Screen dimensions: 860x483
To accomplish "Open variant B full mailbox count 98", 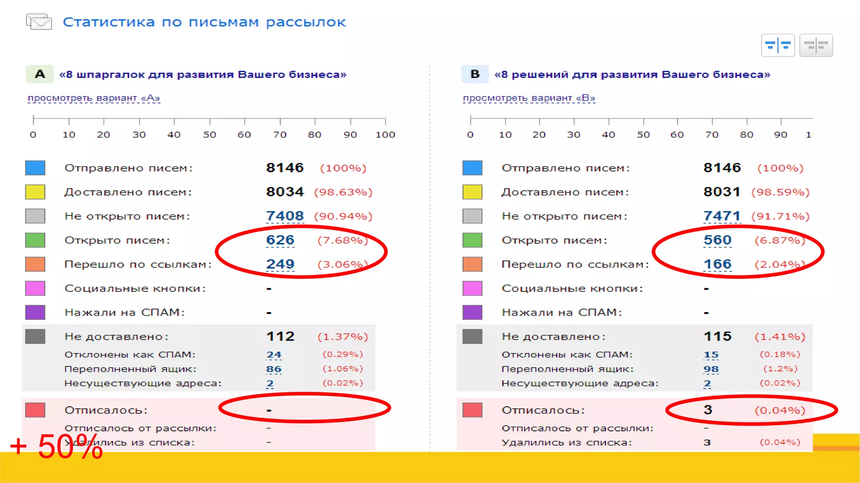I will tap(711, 369).
